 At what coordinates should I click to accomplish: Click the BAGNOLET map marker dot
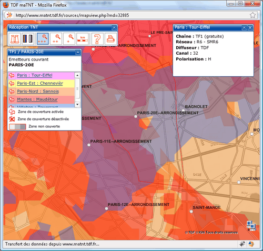point(183,111)
